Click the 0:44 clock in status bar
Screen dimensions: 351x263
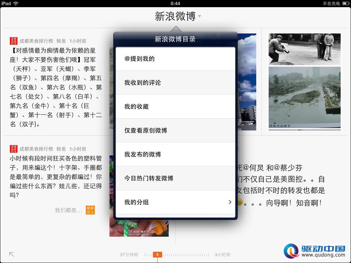[175, 3]
